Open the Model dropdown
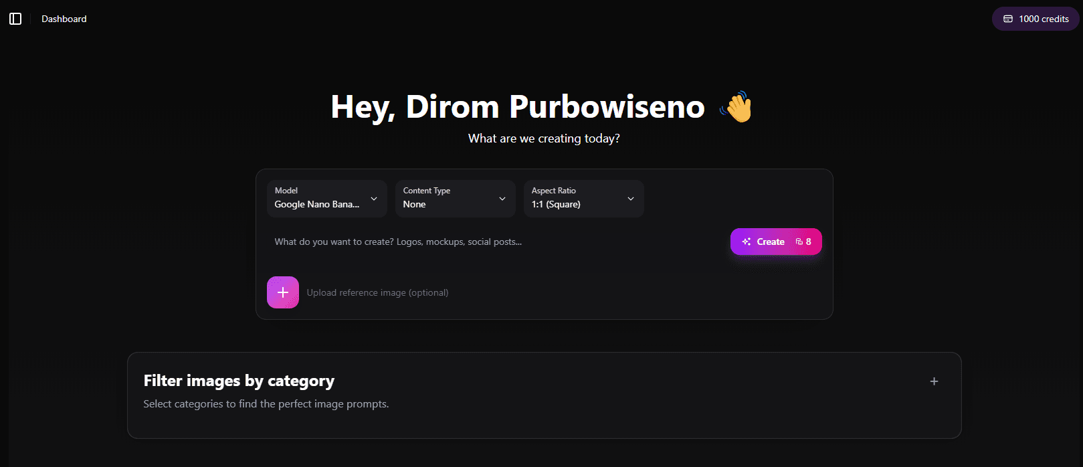 pyautogui.click(x=326, y=199)
